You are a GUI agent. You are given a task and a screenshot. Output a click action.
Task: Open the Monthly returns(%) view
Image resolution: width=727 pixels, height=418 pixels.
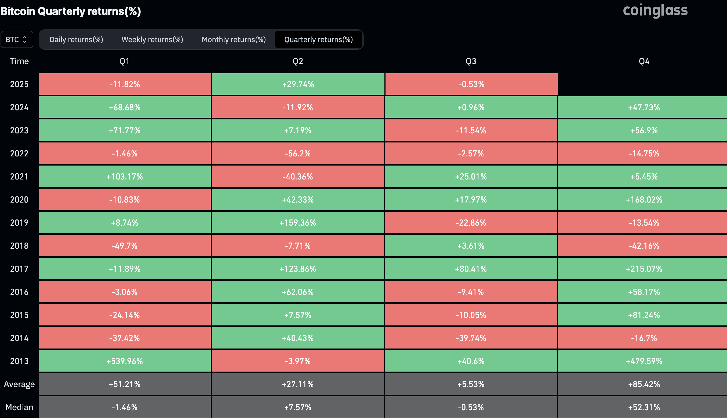click(x=233, y=39)
